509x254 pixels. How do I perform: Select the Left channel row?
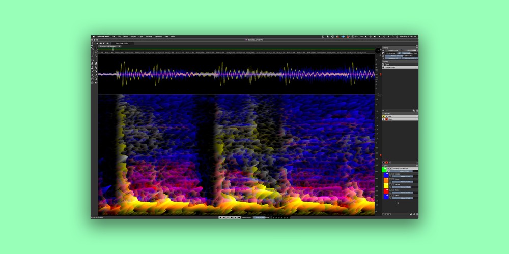[400, 116]
